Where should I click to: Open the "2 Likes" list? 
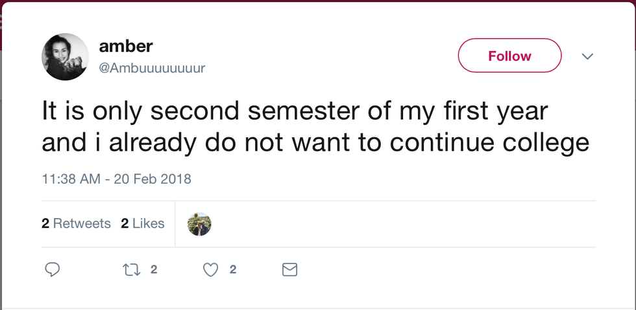point(143,224)
